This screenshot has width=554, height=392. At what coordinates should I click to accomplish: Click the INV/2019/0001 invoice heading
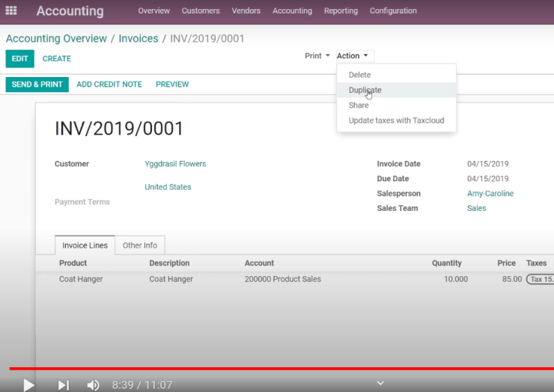(x=119, y=129)
